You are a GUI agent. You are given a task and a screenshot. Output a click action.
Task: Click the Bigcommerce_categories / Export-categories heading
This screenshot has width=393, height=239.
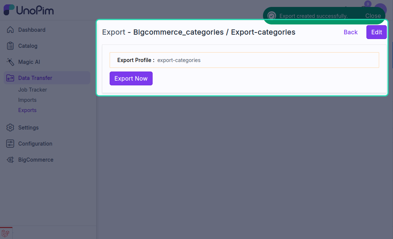click(x=214, y=32)
